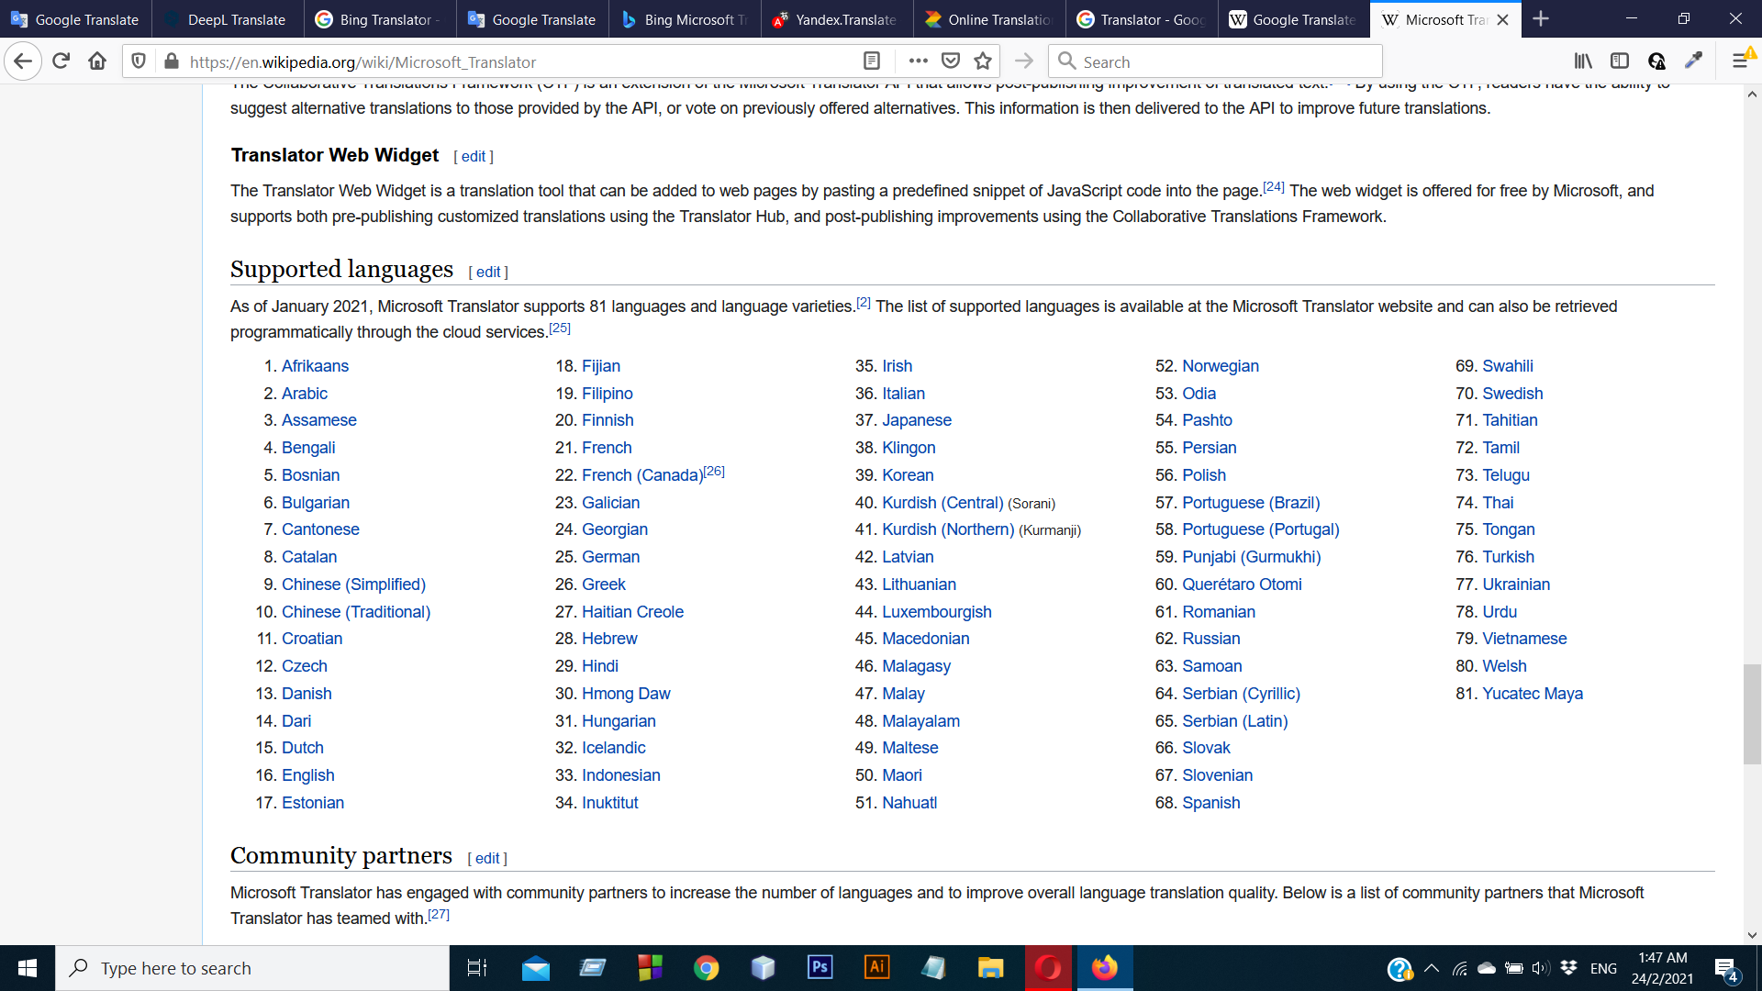Edit the Community partners section
The height and width of the screenshot is (991, 1762).
click(x=487, y=859)
